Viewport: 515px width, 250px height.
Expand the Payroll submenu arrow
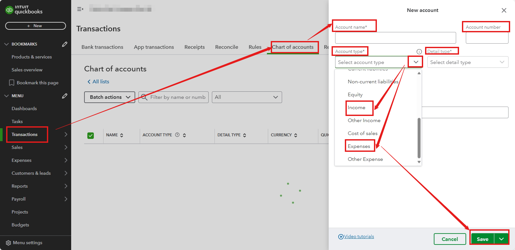coord(66,199)
